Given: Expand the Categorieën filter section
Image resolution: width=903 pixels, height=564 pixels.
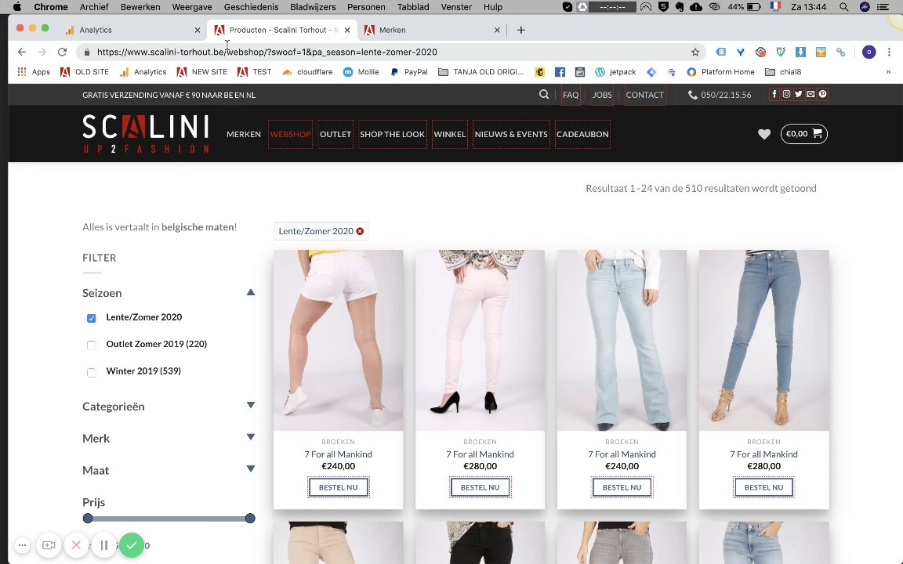Looking at the screenshot, I should point(251,405).
